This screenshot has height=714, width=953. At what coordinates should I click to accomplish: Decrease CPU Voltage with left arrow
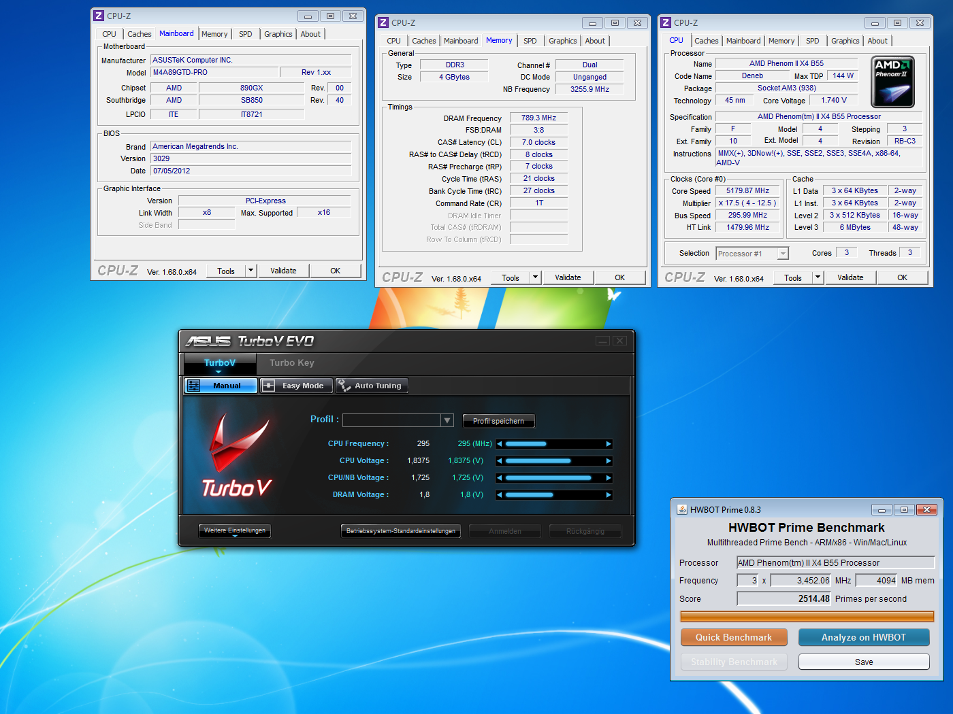point(500,461)
